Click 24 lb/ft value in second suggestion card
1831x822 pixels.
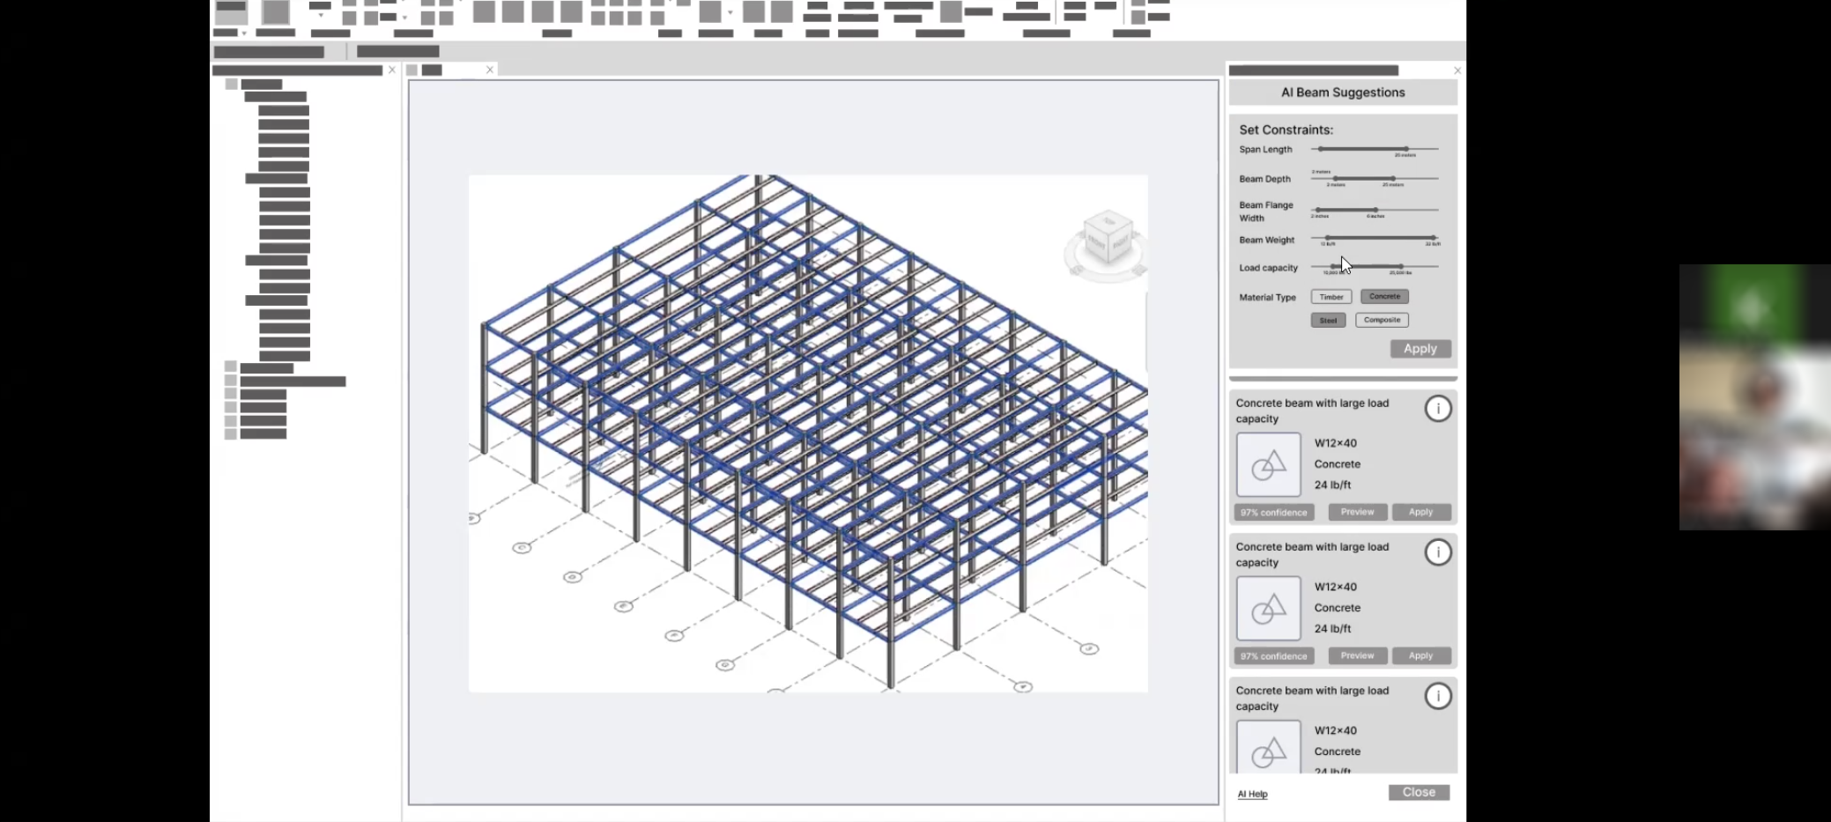point(1332,628)
